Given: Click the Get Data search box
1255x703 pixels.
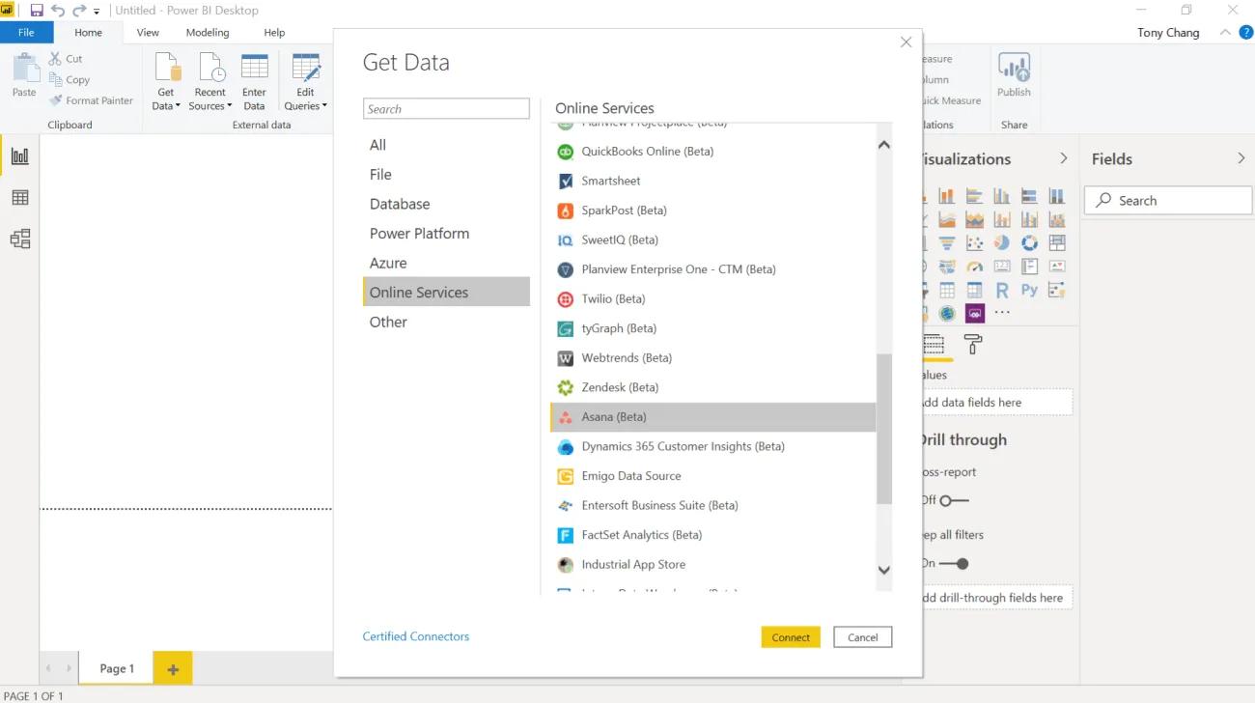Looking at the screenshot, I should pos(446,108).
